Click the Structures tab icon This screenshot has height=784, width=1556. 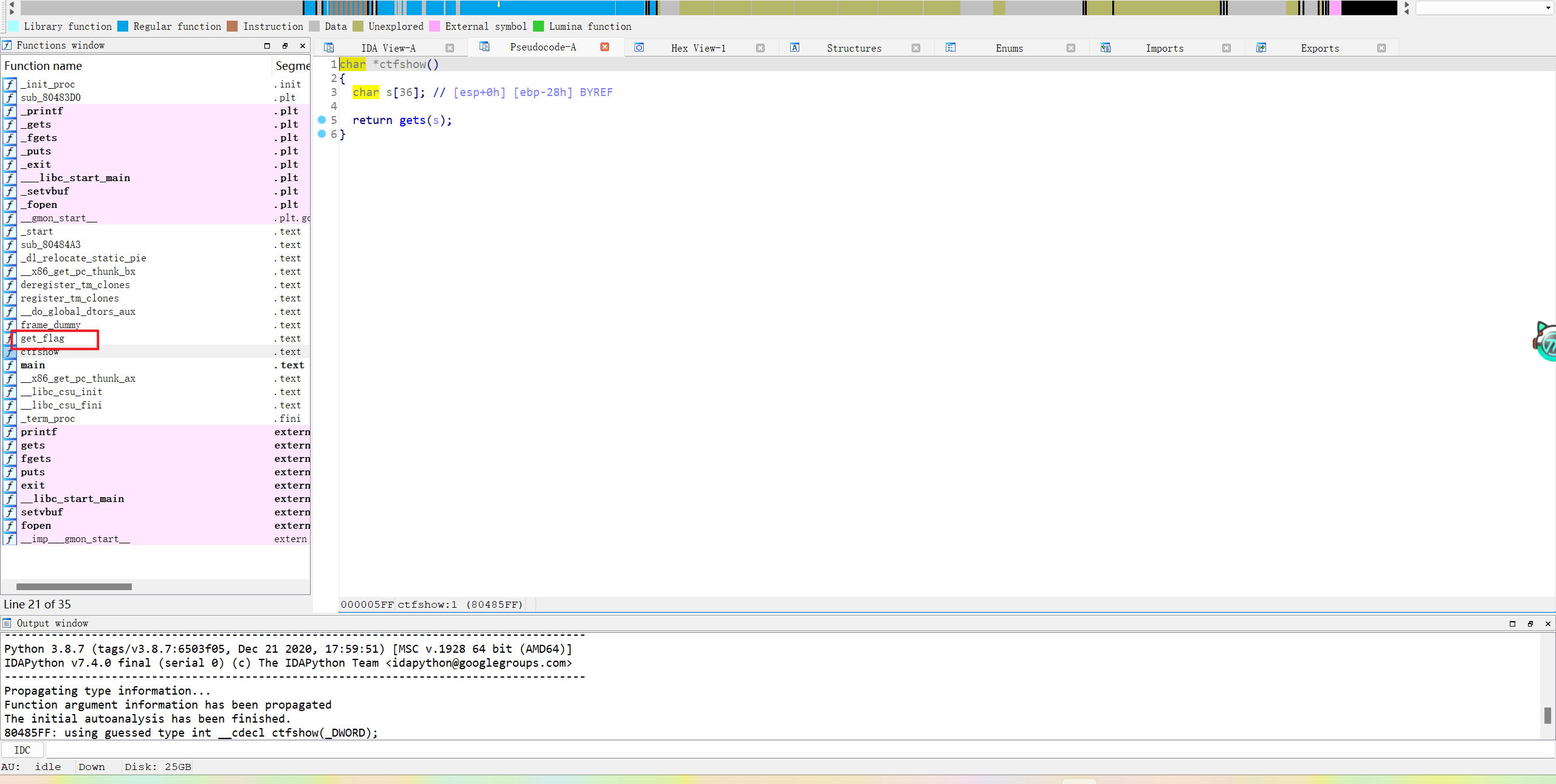point(795,47)
